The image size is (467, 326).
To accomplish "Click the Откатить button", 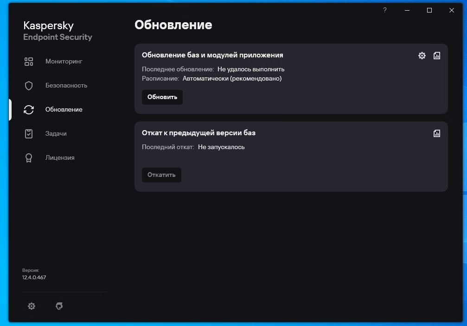I will click(161, 175).
